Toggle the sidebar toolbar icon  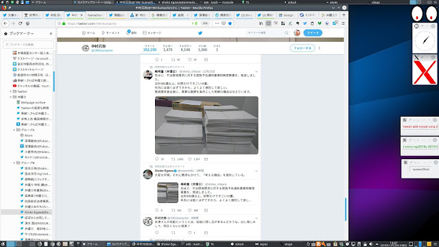268,23
